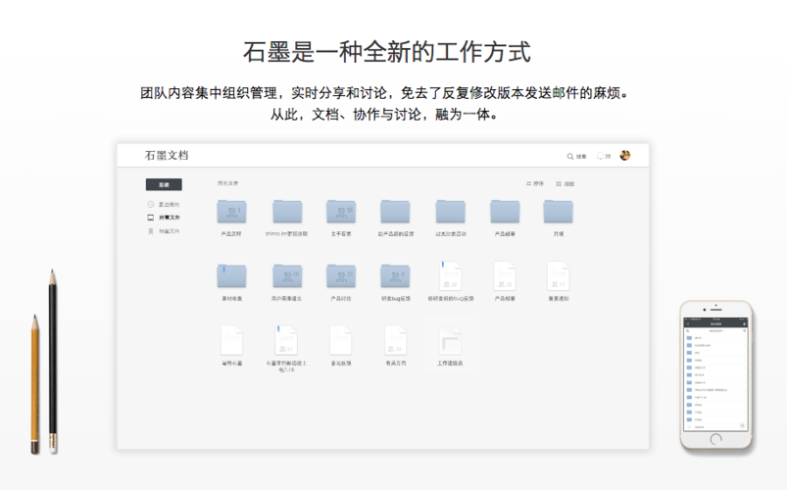Click the iPhone mockup app screen
Image resolution: width=787 pixels, height=490 pixels.
click(715, 374)
